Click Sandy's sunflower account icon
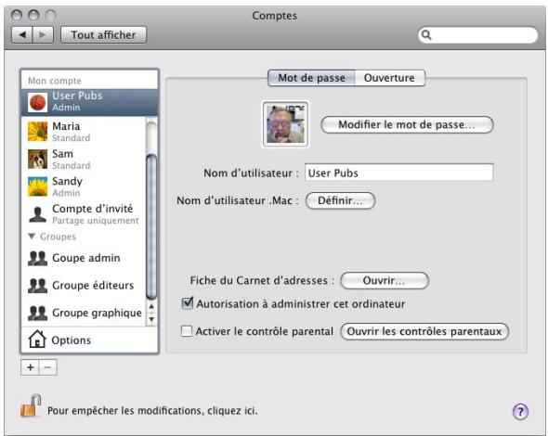Image resolution: width=548 pixels, height=436 pixels. [37, 186]
